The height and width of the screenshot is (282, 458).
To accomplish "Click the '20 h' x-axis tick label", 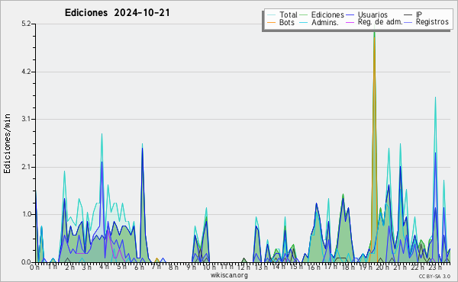I will pos(382,268).
